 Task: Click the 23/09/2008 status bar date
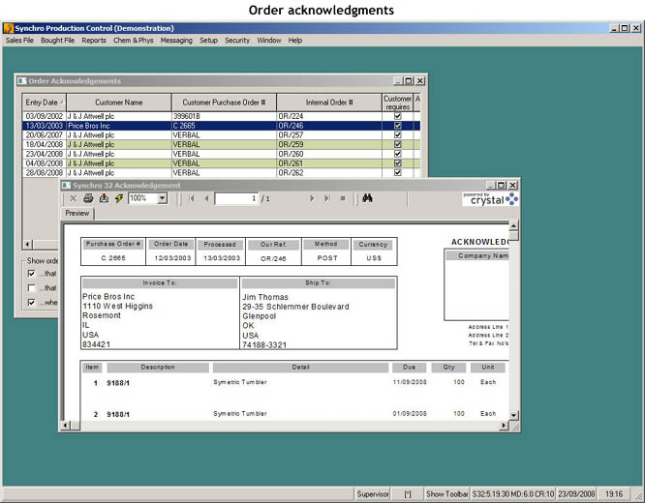pos(576,494)
